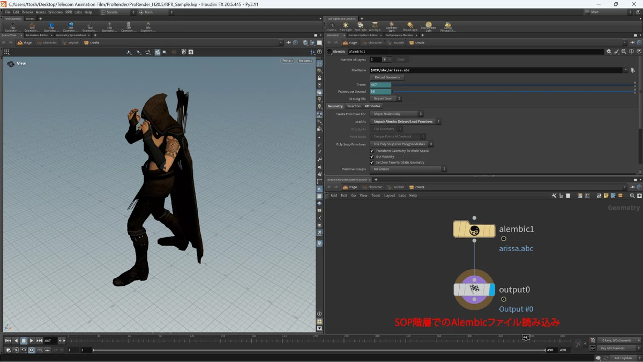
Task: Open the Layout menu in network editor
Action: 390,195
